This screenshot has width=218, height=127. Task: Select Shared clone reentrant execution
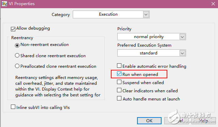(x=17, y=55)
